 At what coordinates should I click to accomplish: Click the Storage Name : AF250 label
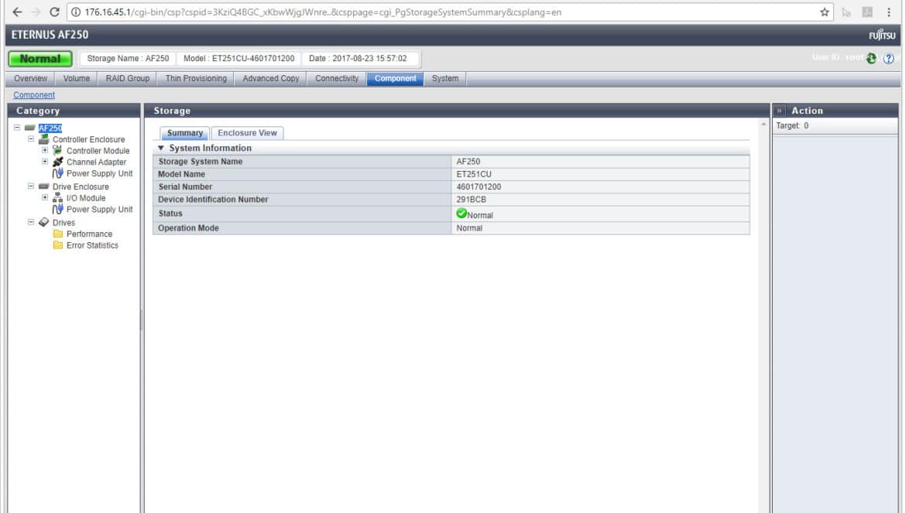coord(129,58)
